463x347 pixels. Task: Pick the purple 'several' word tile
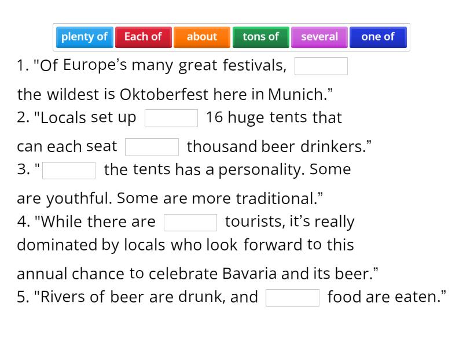pyautogui.click(x=319, y=37)
